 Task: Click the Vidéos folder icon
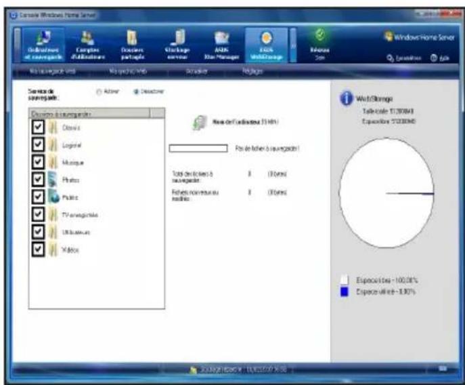pyautogui.click(x=53, y=249)
